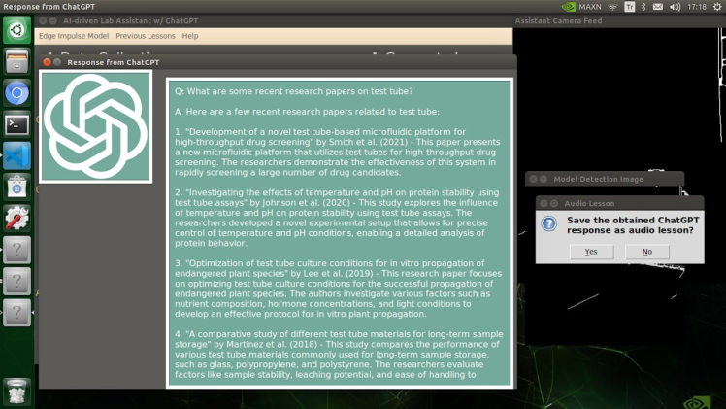Click Yes to save audio lesson
Screen dimensions: 726x409
pyautogui.click(x=592, y=252)
